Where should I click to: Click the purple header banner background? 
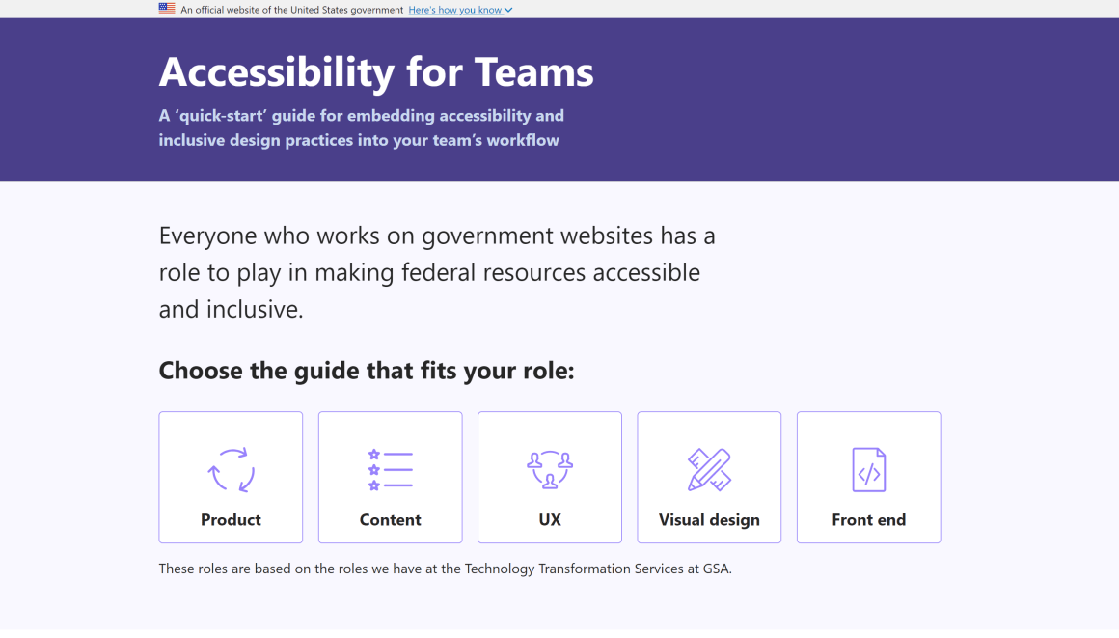(857, 100)
